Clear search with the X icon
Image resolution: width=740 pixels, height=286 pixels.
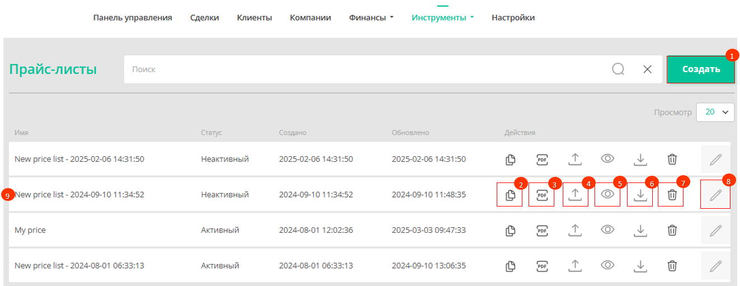coord(648,69)
